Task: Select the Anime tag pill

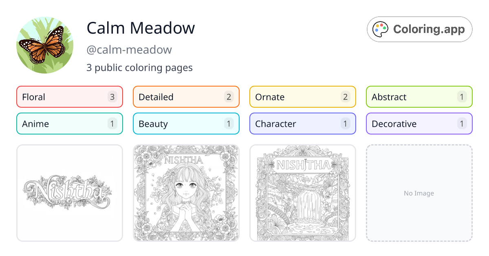Action: (69, 124)
